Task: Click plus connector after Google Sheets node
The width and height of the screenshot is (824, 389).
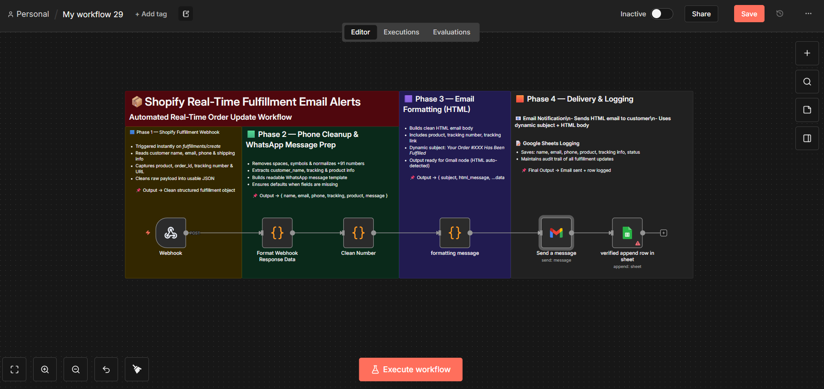Action: coord(663,233)
